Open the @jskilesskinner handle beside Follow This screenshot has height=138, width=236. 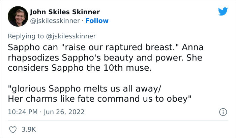[x=55, y=21]
